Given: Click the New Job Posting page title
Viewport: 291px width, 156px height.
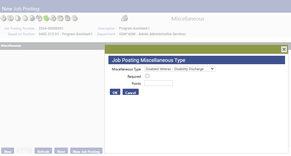Looking at the screenshot, I should click(21, 9).
